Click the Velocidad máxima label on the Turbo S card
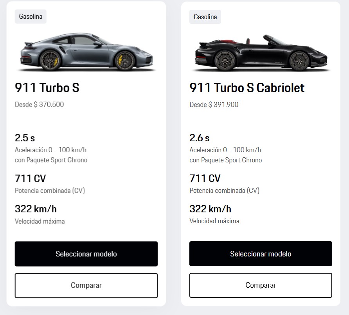Screen dimensions: 349x315 [x=40, y=221]
